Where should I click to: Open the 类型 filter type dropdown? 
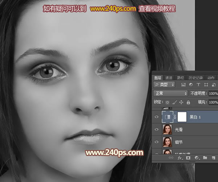point(164,84)
